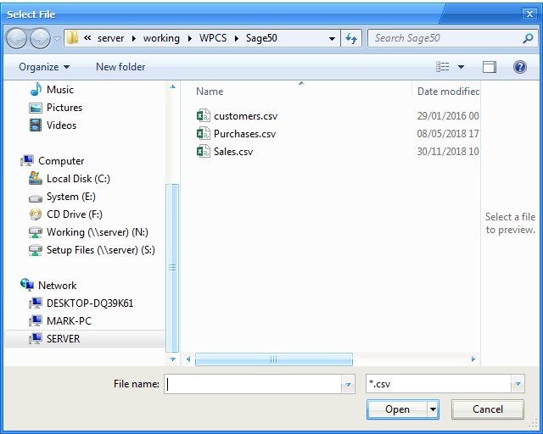Image resolution: width=543 pixels, height=434 pixels.
Task: Select SERVER in the Network tree
Action: click(x=63, y=338)
